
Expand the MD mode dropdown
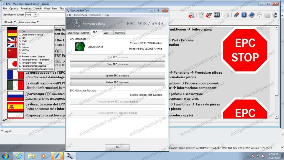(9, 22)
